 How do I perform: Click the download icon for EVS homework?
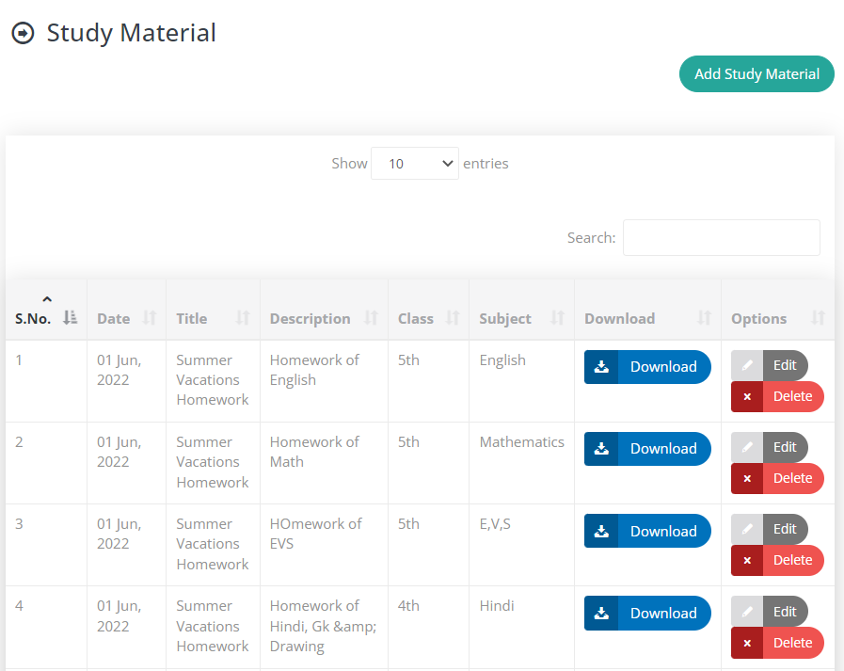point(601,531)
